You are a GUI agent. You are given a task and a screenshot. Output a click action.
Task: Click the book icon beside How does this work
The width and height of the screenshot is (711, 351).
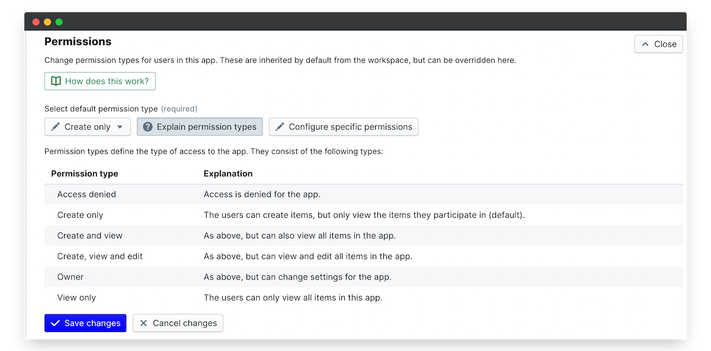[56, 81]
